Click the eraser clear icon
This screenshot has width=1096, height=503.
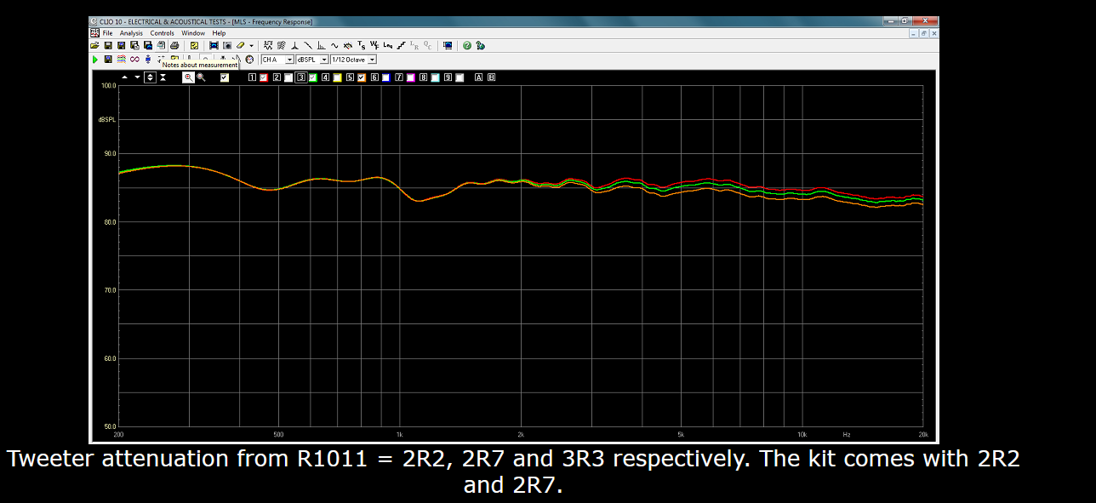[241, 45]
